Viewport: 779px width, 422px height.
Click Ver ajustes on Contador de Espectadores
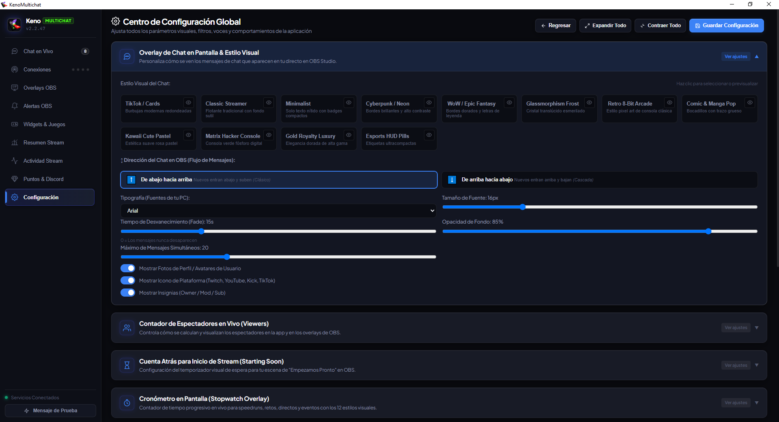(736, 327)
